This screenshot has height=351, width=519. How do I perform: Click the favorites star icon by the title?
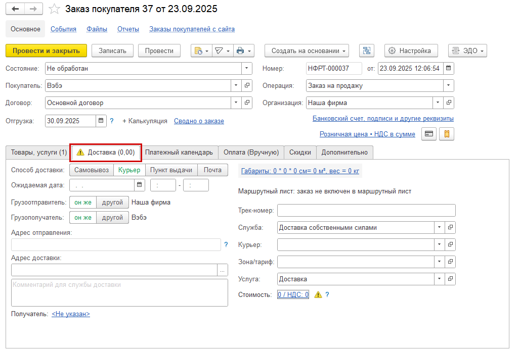(54, 10)
